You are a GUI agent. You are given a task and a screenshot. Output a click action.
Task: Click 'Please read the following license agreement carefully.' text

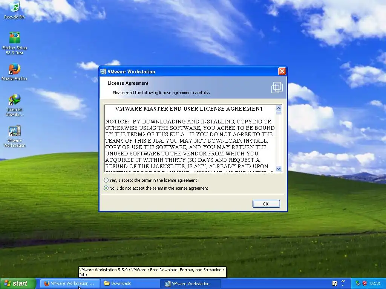tap(161, 93)
